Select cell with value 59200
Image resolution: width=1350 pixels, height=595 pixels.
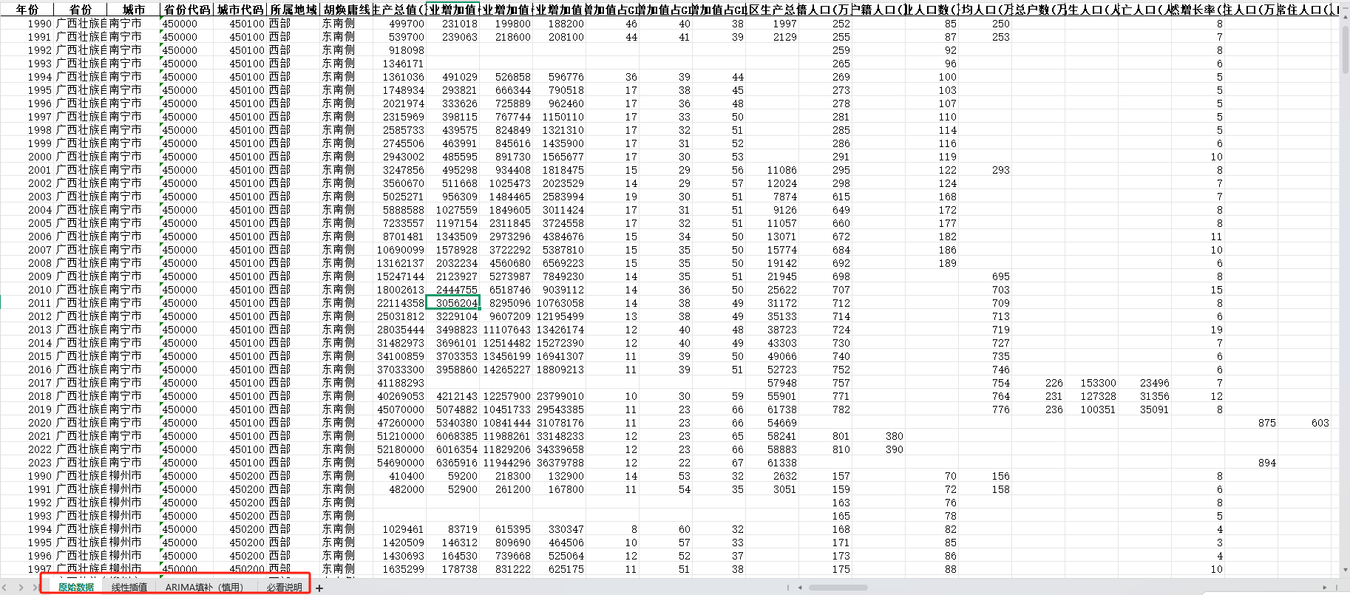pyautogui.click(x=453, y=476)
